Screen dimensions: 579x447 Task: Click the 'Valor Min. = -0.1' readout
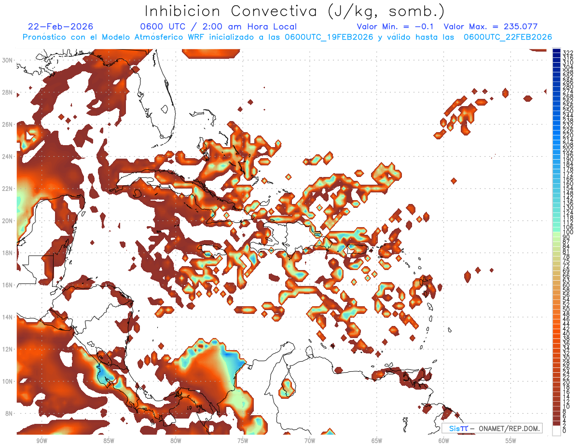pyautogui.click(x=396, y=27)
